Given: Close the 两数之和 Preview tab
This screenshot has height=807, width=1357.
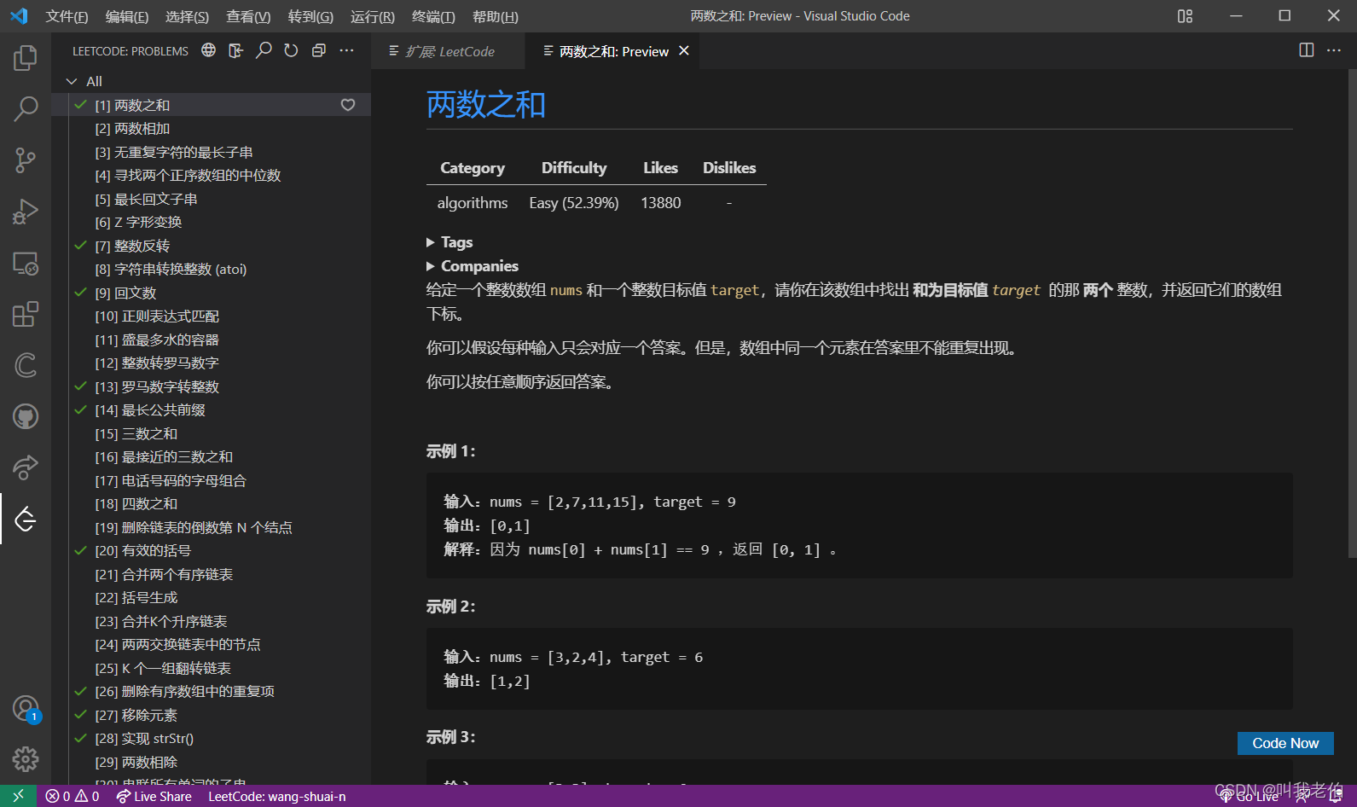Looking at the screenshot, I should pos(684,51).
